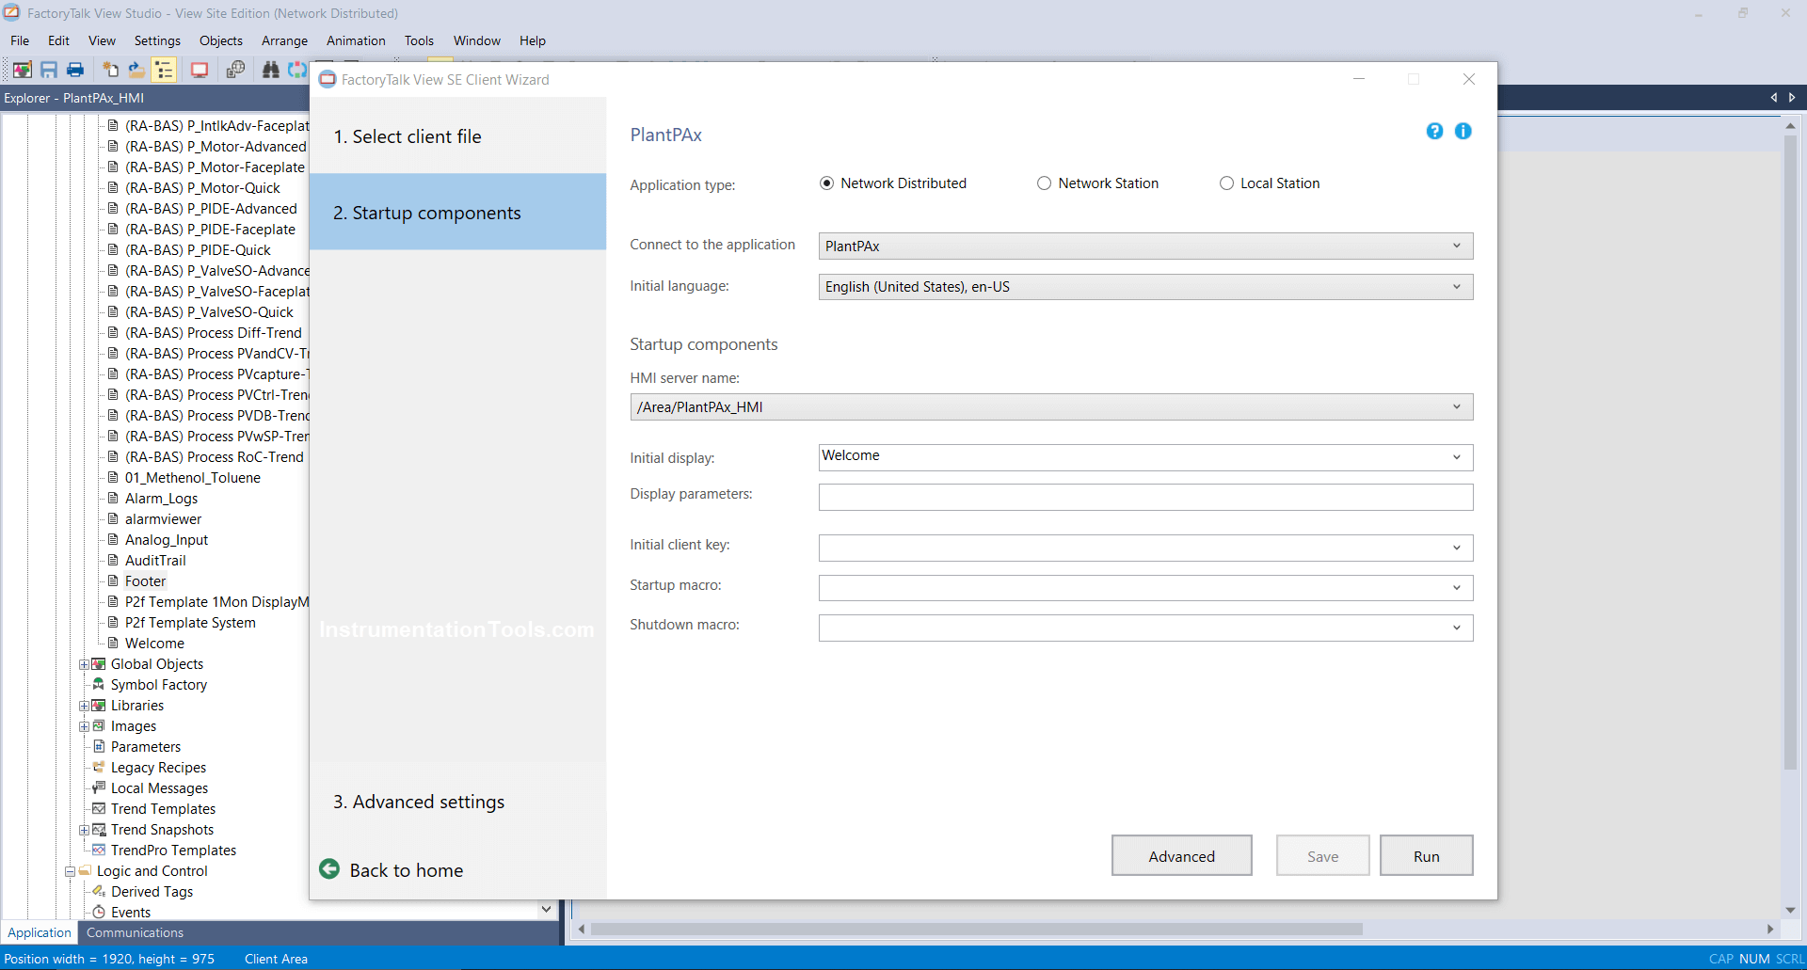Click the Global Objects icon in Explorer

(x=99, y=664)
